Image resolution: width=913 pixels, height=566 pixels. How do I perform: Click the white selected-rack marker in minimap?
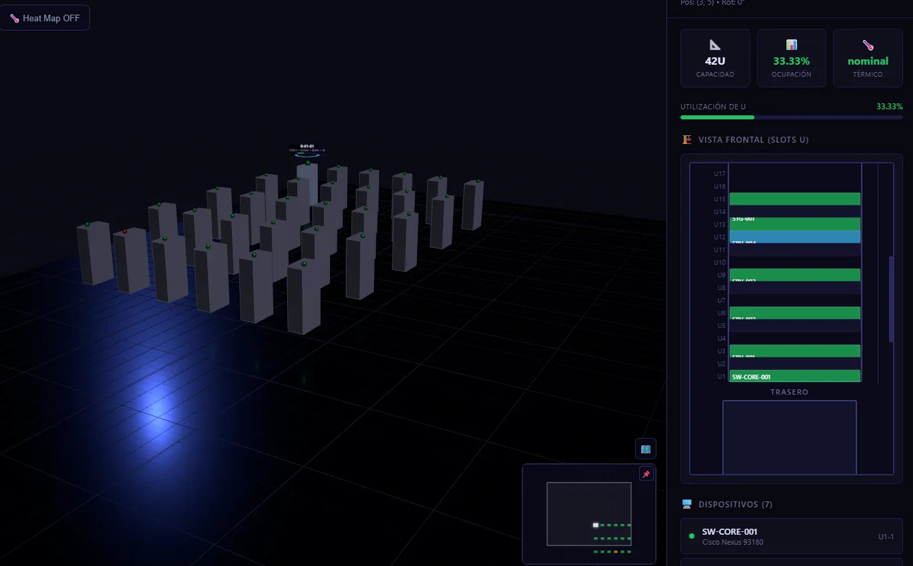(596, 525)
